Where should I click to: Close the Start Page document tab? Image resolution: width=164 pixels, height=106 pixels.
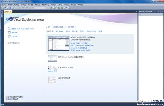(x=11, y=12)
